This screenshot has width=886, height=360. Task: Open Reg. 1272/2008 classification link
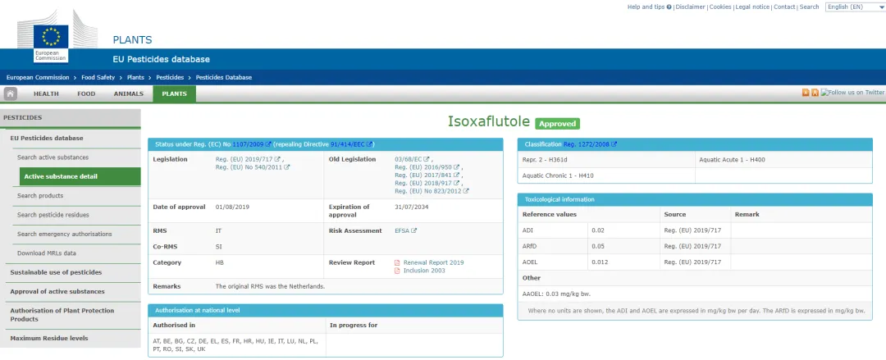pyautogui.click(x=587, y=144)
